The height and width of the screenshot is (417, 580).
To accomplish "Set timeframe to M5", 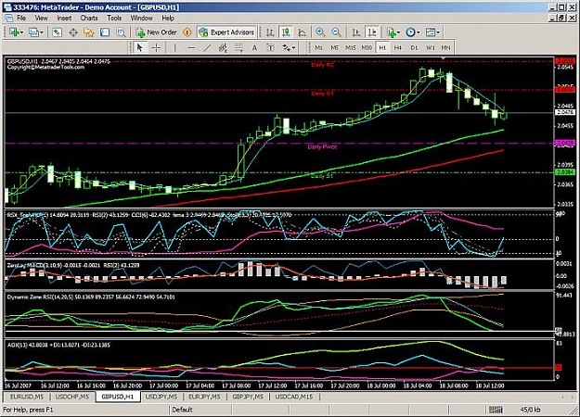I will point(334,47).
